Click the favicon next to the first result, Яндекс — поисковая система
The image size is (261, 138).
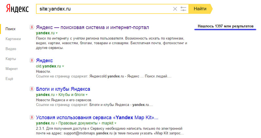pyautogui.click(x=32, y=27)
